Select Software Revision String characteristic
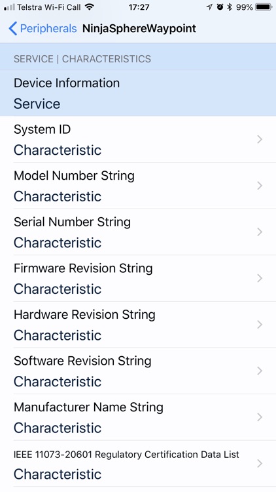The height and width of the screenshot is (492, 276). click(138, 371)
